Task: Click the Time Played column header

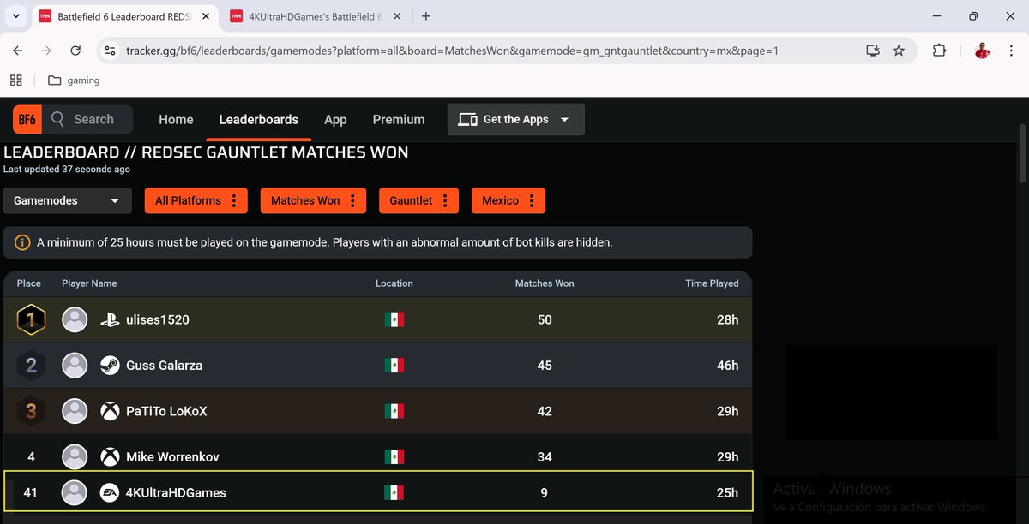Action: tap(712, 283)
